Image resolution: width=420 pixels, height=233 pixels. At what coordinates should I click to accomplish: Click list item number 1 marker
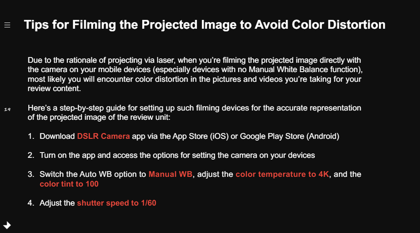(31, 136)
